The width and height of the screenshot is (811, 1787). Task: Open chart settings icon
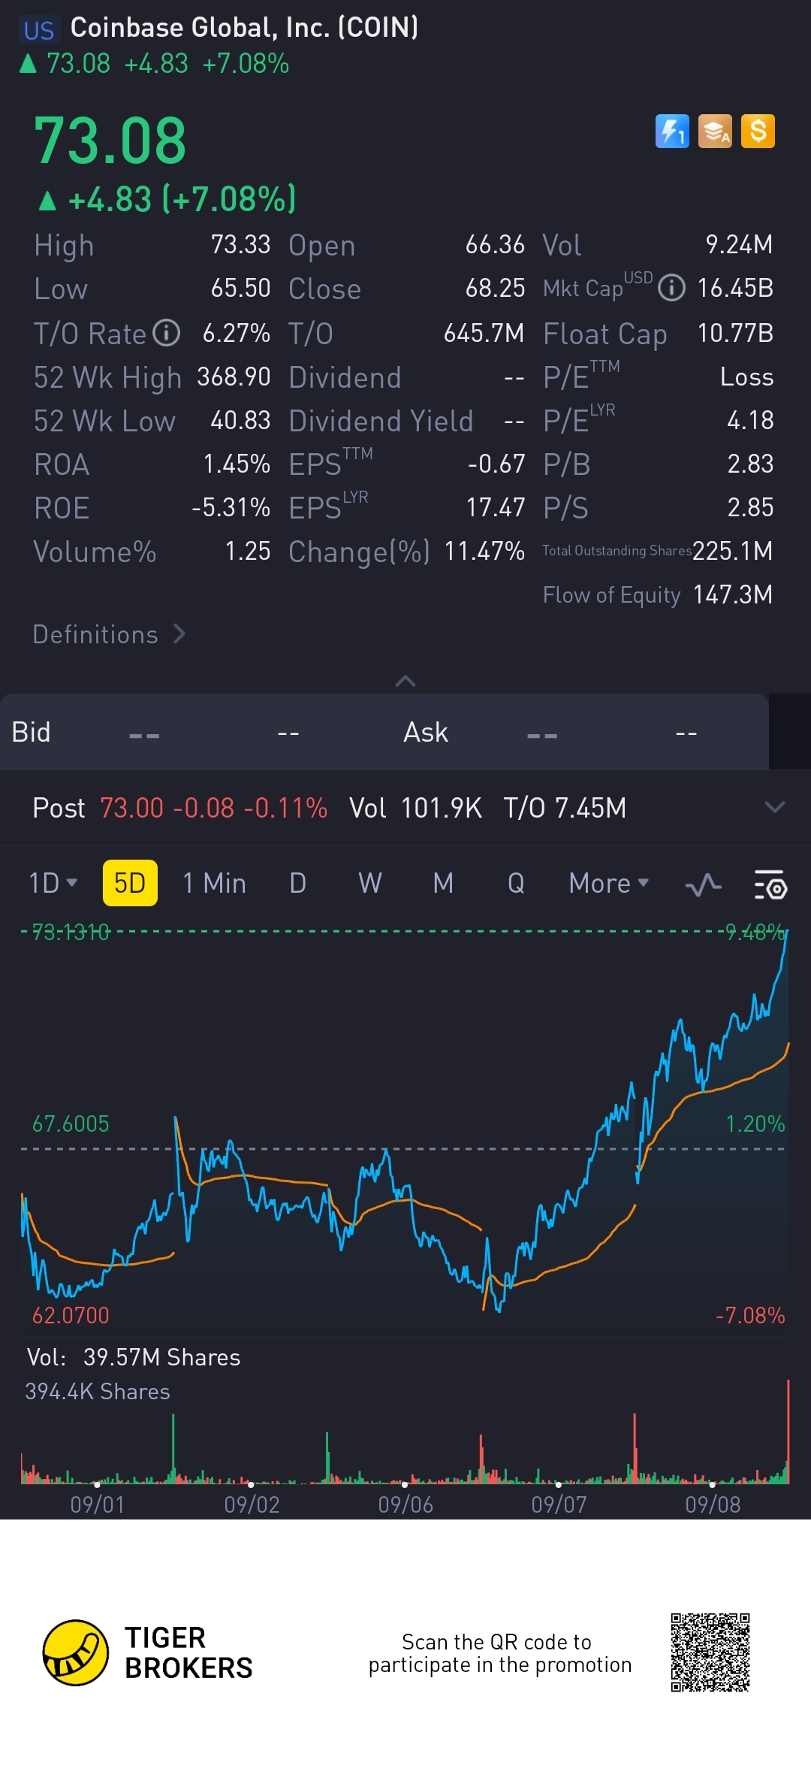coord(770,884)
